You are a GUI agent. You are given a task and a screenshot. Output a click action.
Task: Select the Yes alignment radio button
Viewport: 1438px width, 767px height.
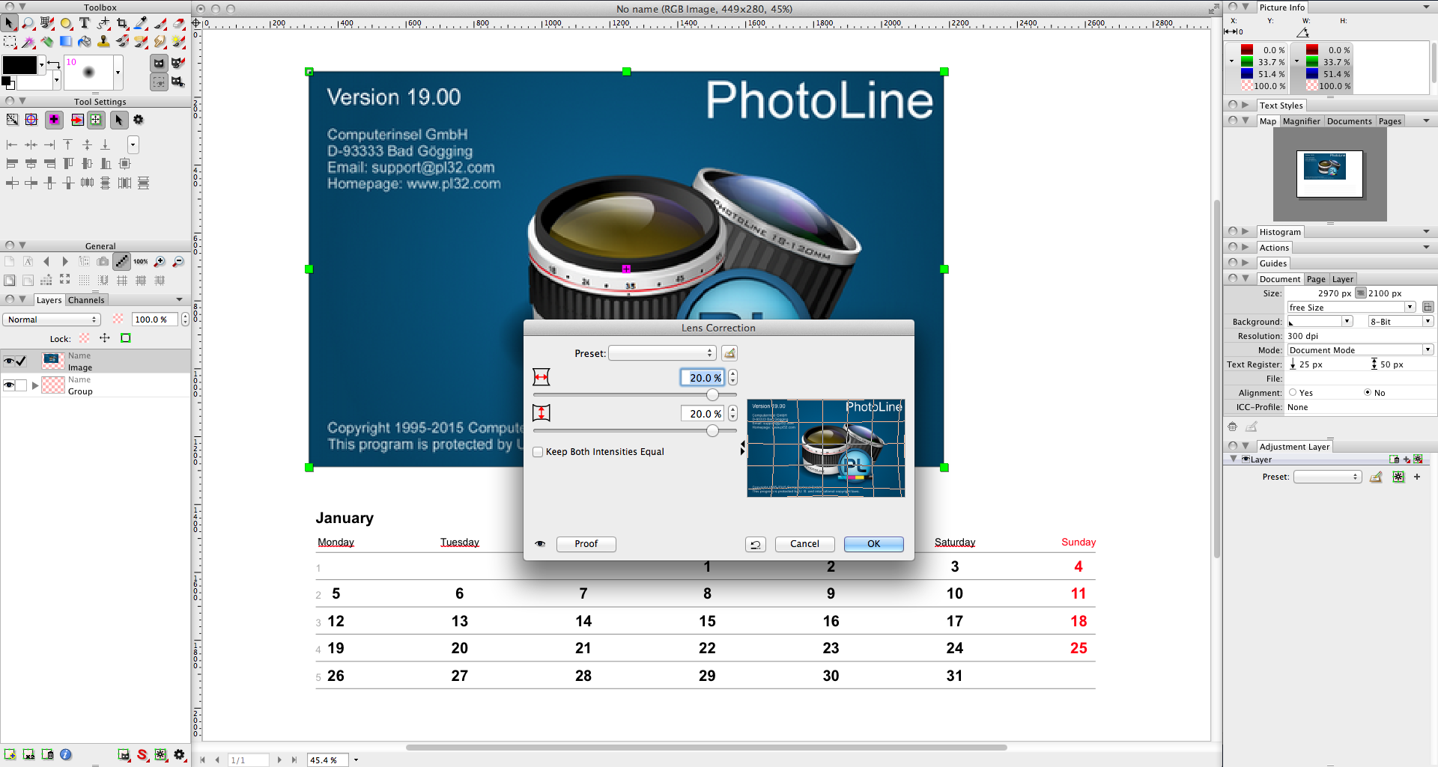[1293, 393]
